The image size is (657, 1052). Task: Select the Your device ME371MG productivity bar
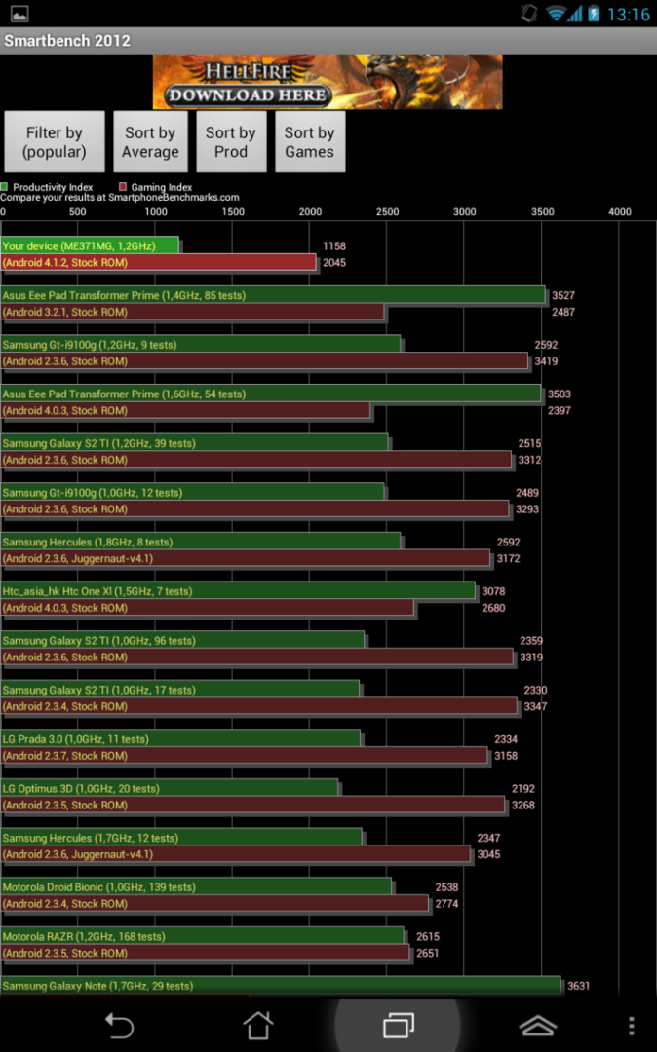(x=90, y=245)
